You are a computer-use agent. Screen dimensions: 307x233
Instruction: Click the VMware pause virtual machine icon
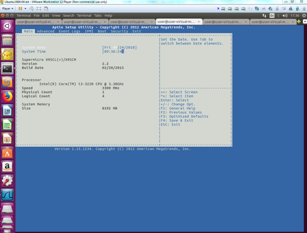(20, 8)
